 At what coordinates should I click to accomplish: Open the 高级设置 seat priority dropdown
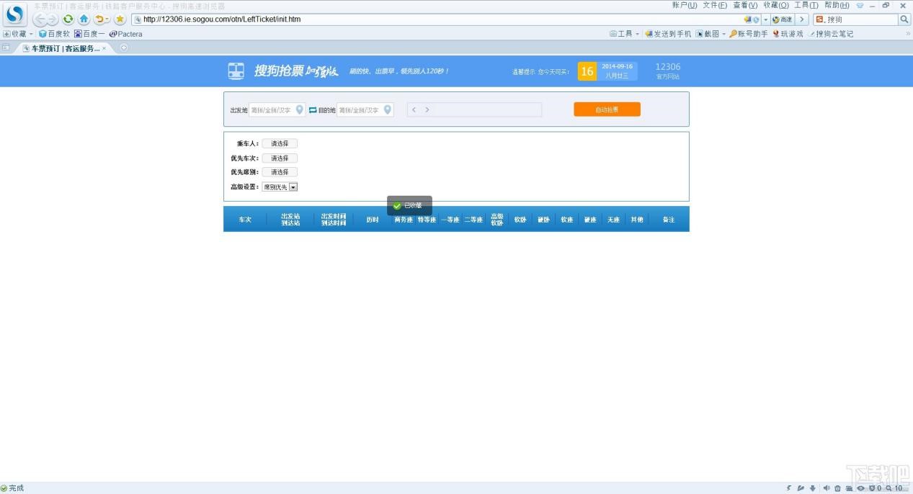(x=295, y=187)
